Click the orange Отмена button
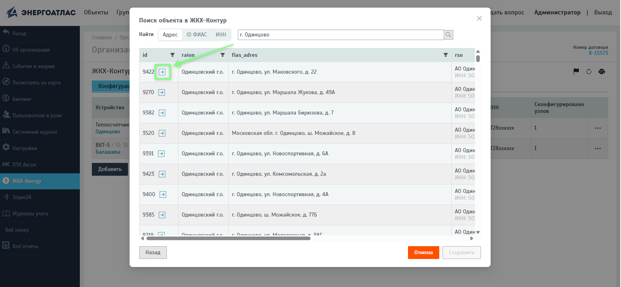 (x=424, y=253)
